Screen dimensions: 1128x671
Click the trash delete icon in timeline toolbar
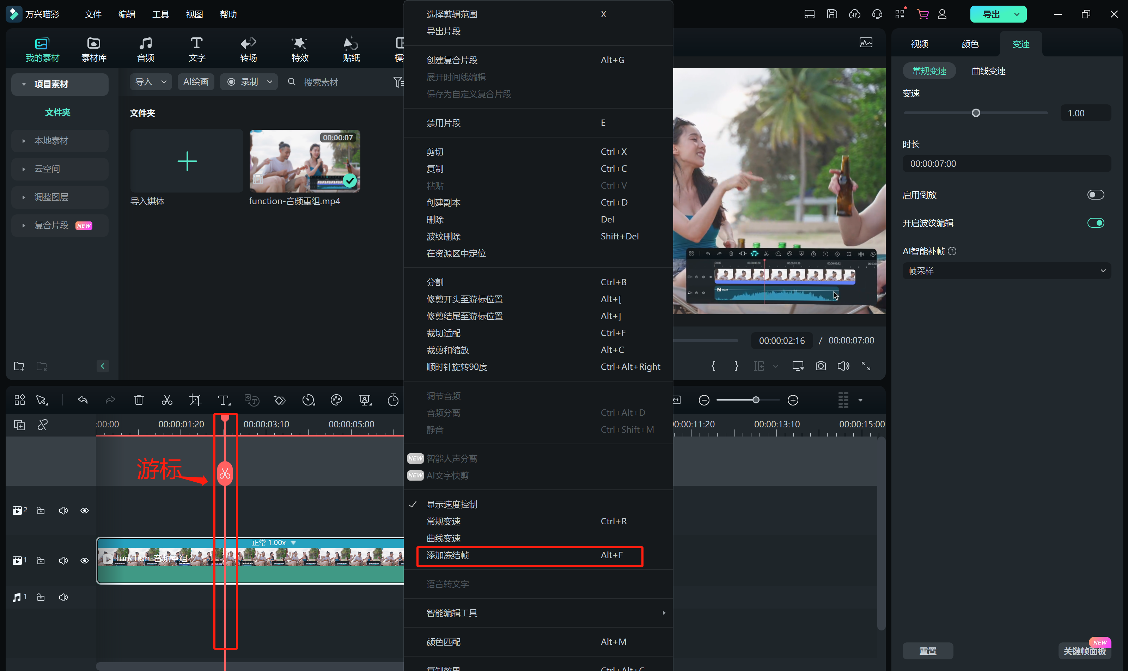pos(139,400)
